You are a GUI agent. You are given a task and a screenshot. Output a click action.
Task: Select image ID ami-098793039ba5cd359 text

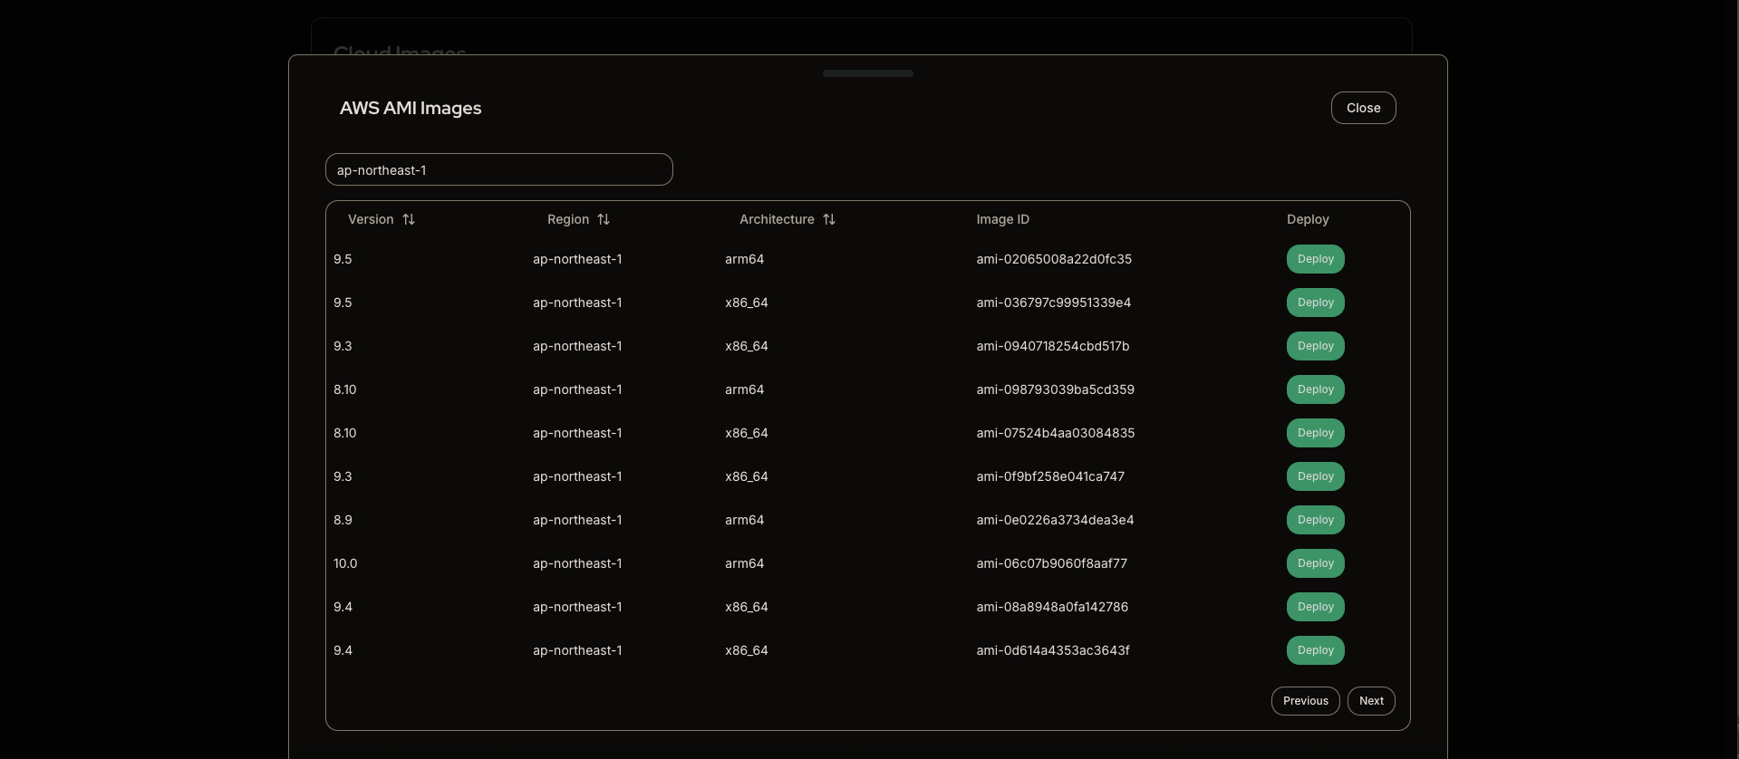coord(1055,389)
